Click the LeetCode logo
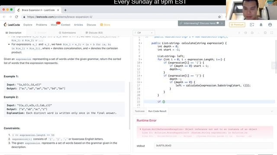The image size is (277, 155). [12, 25]
